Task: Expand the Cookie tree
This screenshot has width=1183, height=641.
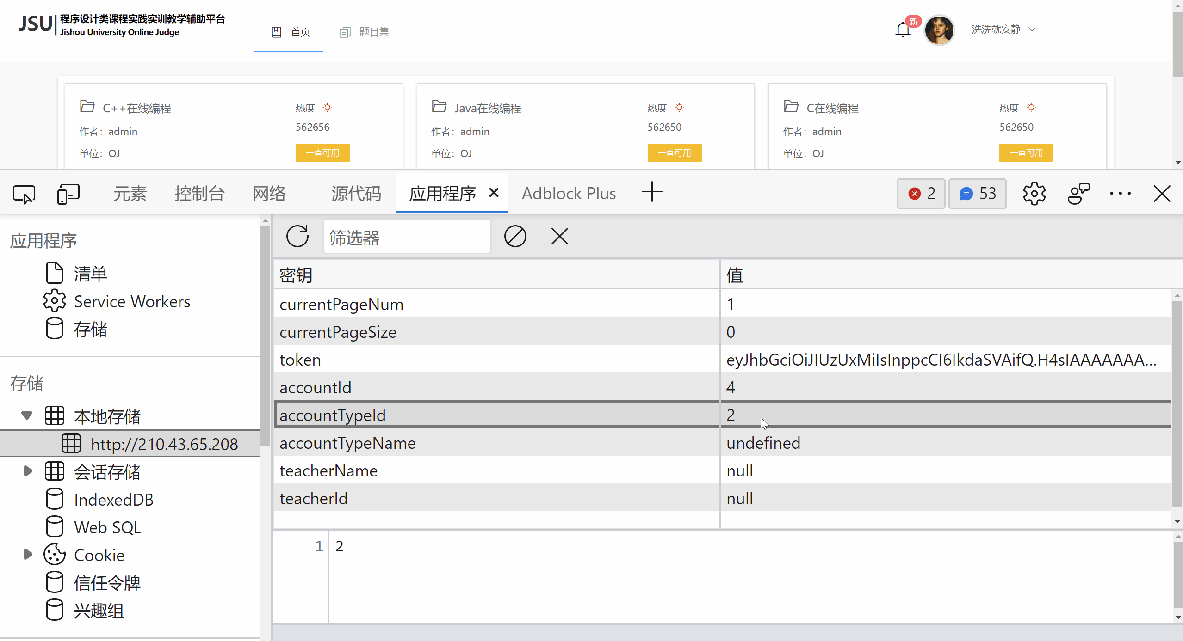Action: (27, 555)
